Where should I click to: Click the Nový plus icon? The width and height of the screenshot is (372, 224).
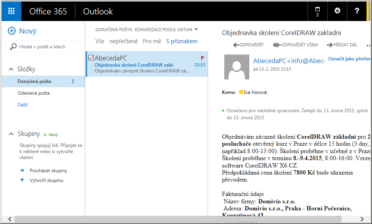[12, 31]
